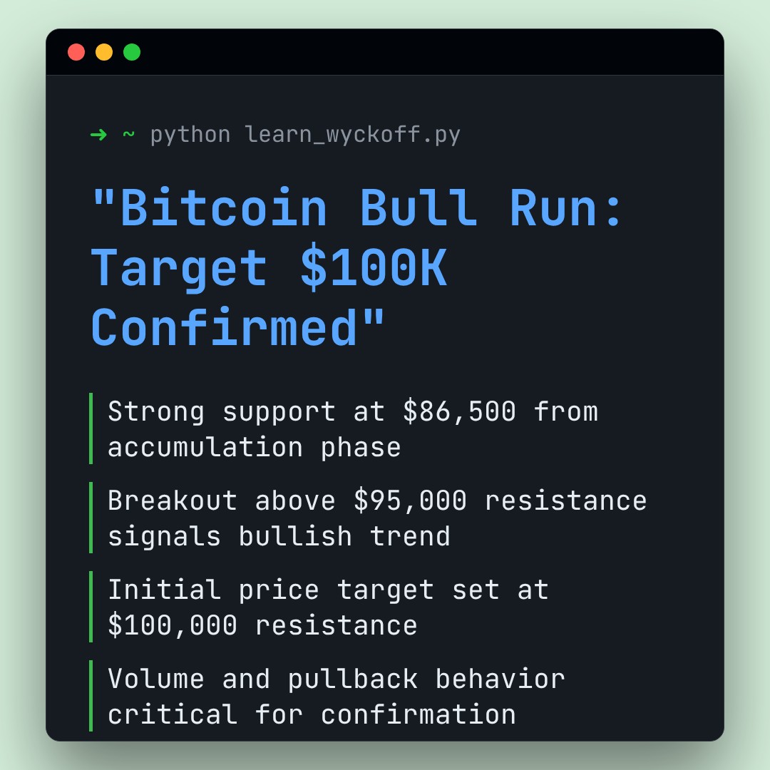Click the green bar beside Breakout line
This screenshot has height=770, width=770.
click(x=91, y=518)
